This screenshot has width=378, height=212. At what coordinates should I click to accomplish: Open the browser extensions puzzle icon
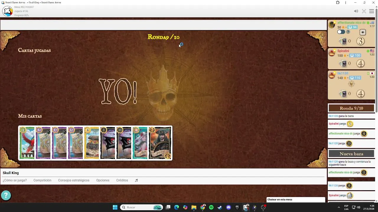pyautogui.click(x=338, y=3)
